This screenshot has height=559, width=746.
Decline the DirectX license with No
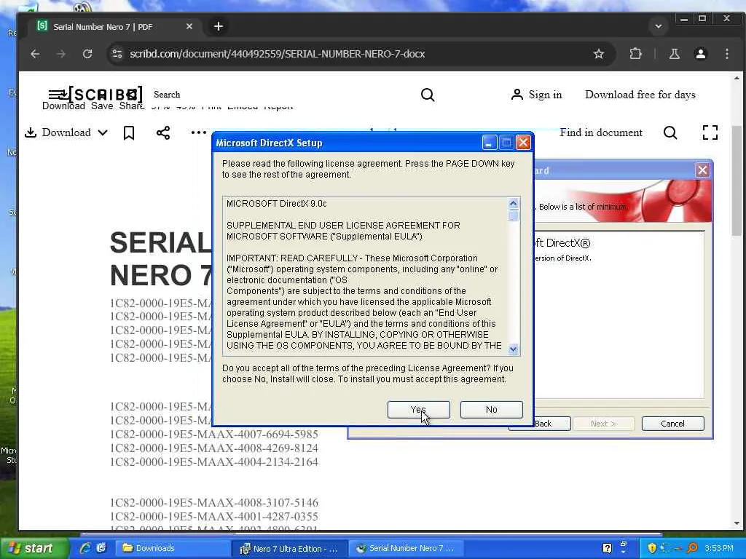tap(492, 409)
